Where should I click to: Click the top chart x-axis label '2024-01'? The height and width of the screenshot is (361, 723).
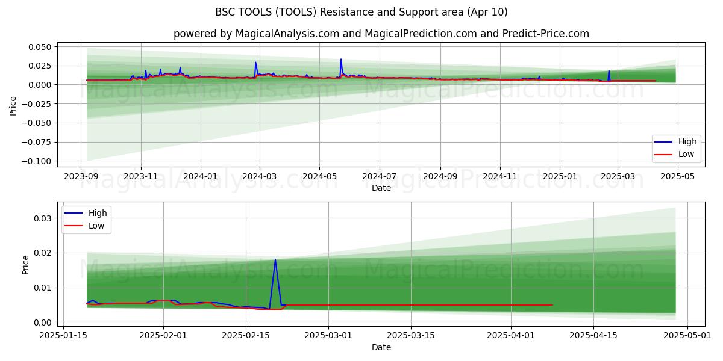(200, 176)
